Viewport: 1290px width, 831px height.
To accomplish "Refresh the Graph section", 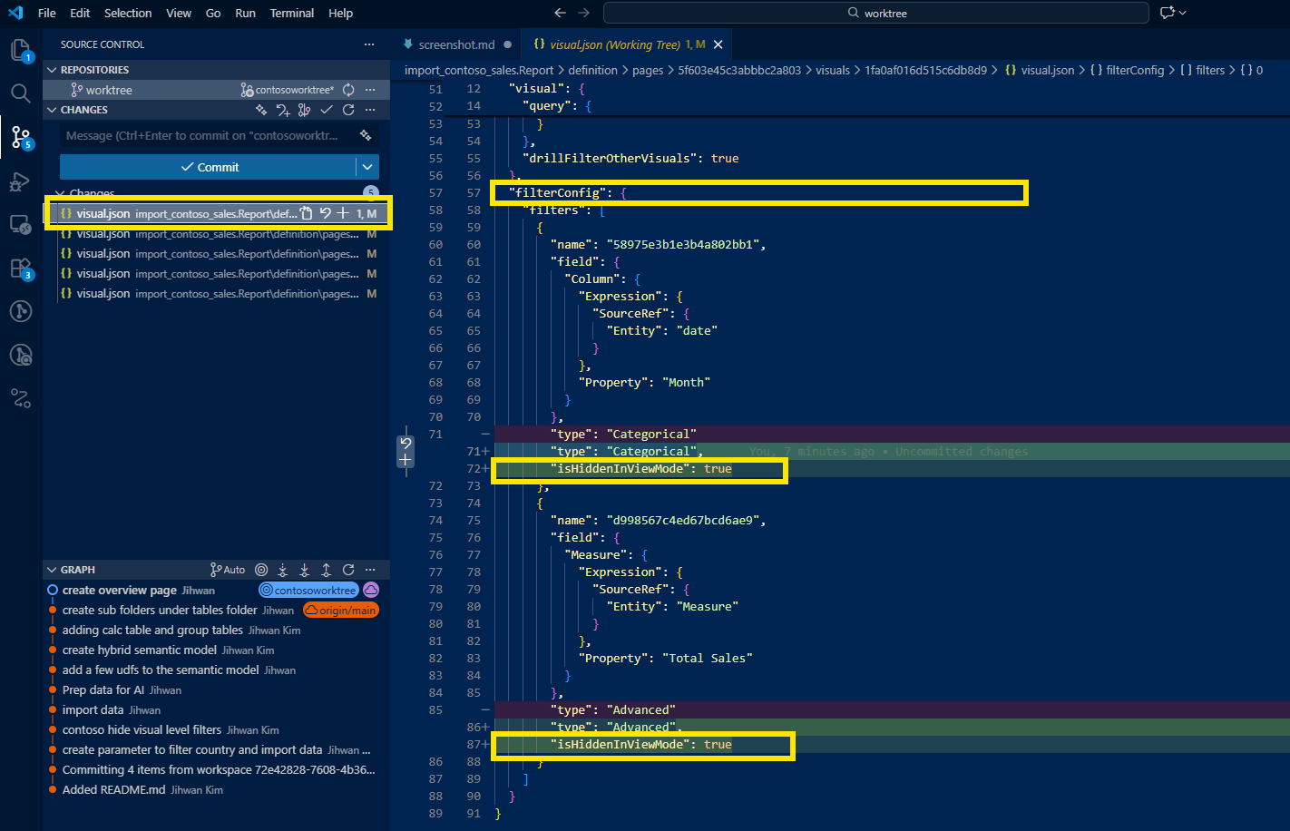I will pos(348,570).
